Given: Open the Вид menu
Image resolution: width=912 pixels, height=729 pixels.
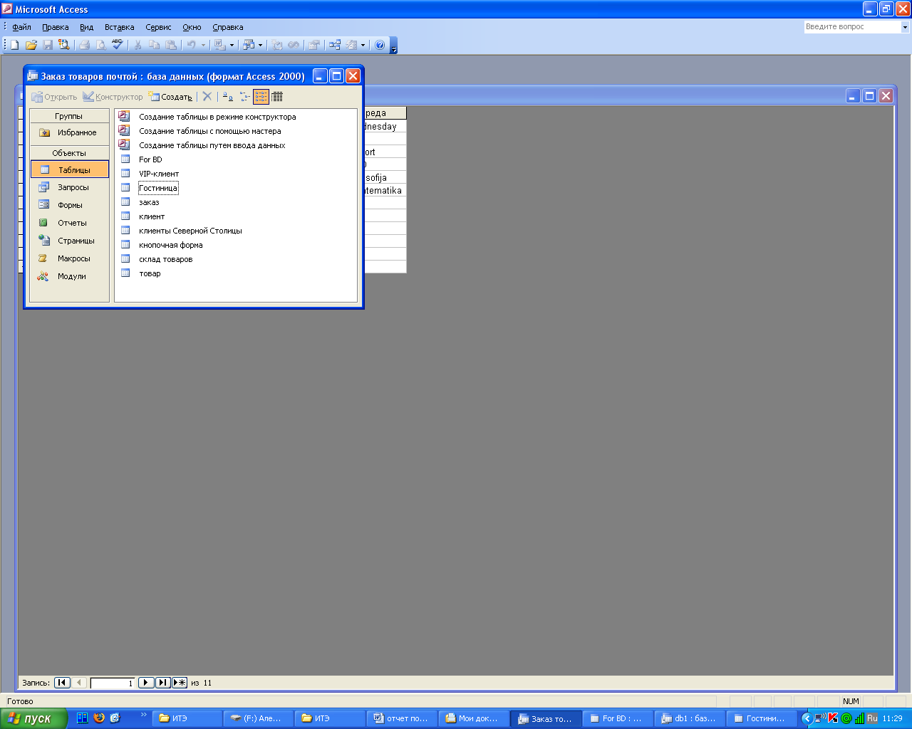Looking at the screenshot, I should (x=86, y=27).
